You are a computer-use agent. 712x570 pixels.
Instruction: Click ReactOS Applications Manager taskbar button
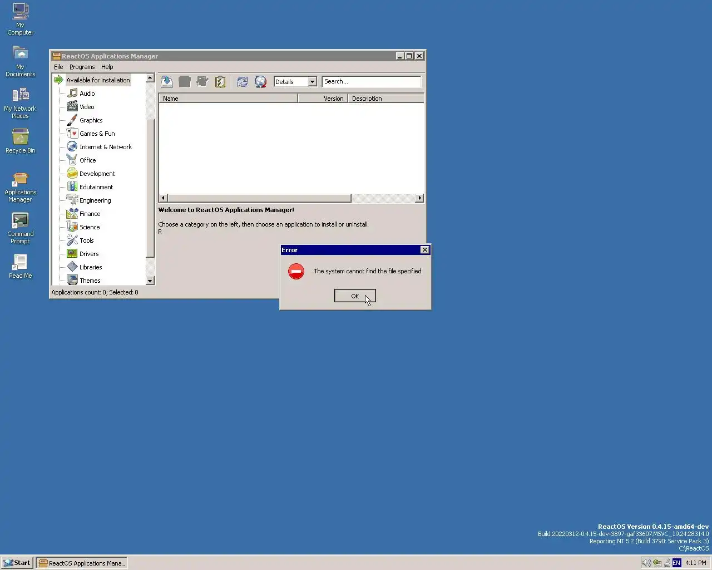[82, 563]
